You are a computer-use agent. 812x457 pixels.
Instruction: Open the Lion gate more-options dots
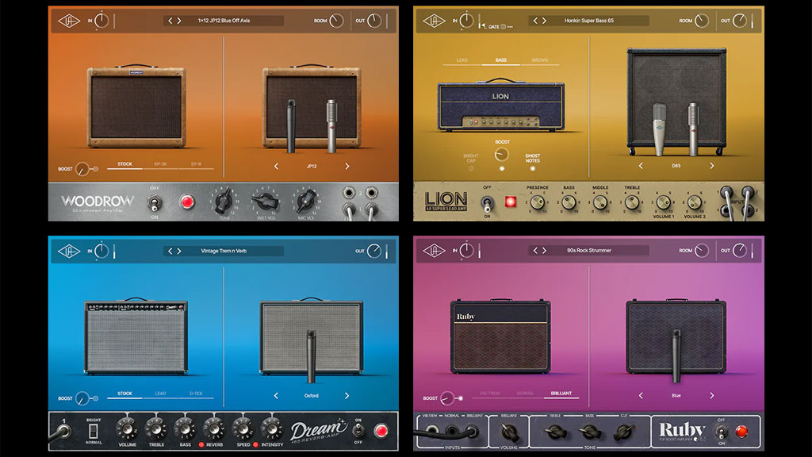pos(510,26)
